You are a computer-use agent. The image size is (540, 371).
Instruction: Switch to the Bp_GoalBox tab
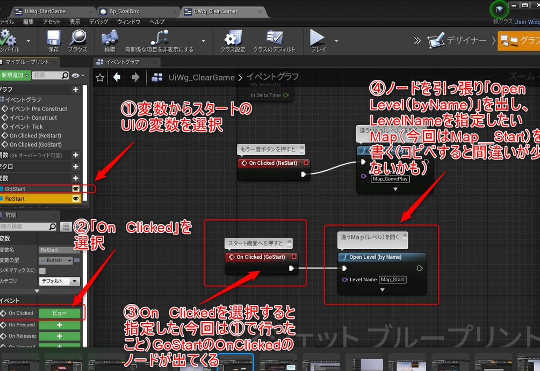click(124, 11)
